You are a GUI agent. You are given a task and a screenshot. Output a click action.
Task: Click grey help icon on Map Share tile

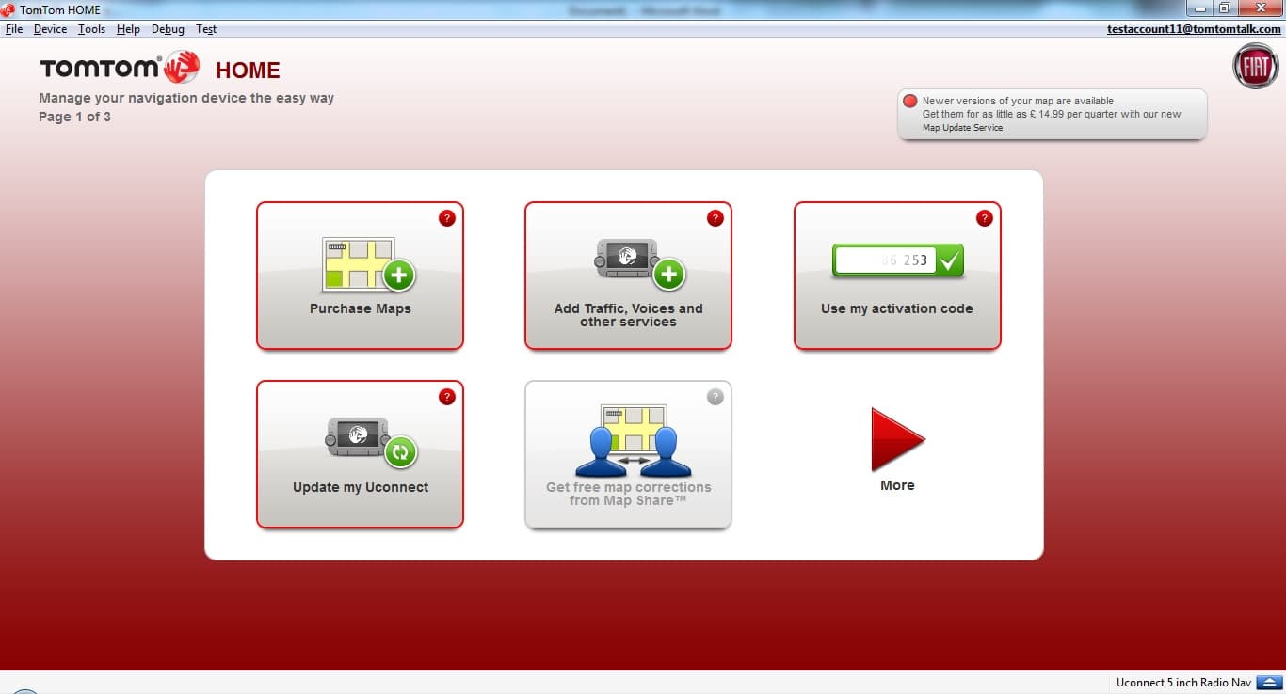coord(715,397)
